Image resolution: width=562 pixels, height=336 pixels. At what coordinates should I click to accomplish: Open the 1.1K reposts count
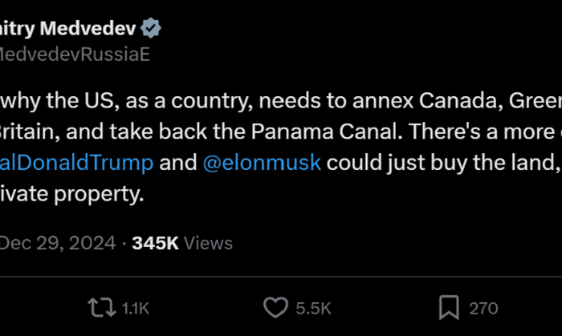coord(135,309)
